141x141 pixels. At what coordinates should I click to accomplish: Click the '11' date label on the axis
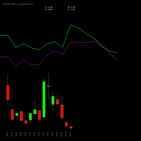(x=25, y=134)
